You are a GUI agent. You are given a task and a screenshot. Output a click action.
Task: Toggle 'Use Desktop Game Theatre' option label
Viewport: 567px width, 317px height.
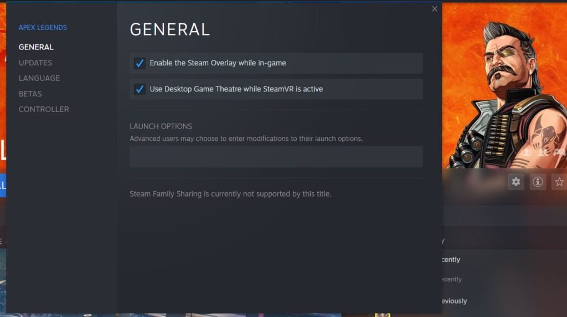(236, 89)
